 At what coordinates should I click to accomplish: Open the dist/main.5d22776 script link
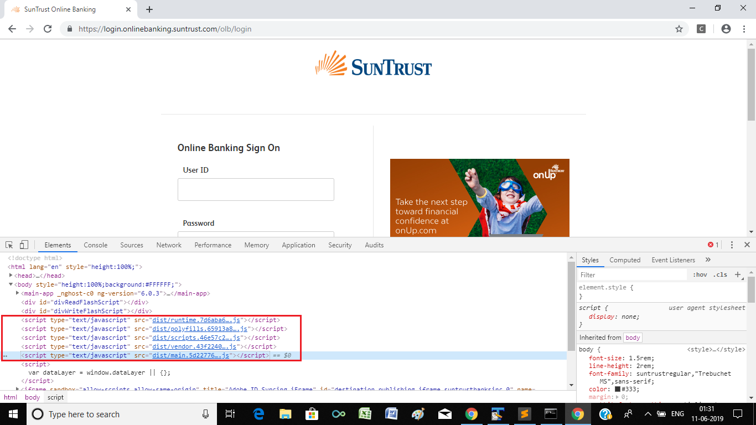(x=191, y=355)
